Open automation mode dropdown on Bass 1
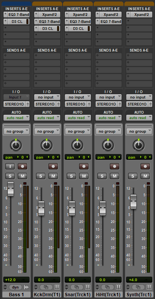This screenshot has height=299, width=155. [x=16, y=118]
